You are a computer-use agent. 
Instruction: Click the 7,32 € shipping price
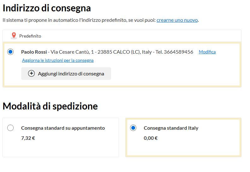pos(28,138)
